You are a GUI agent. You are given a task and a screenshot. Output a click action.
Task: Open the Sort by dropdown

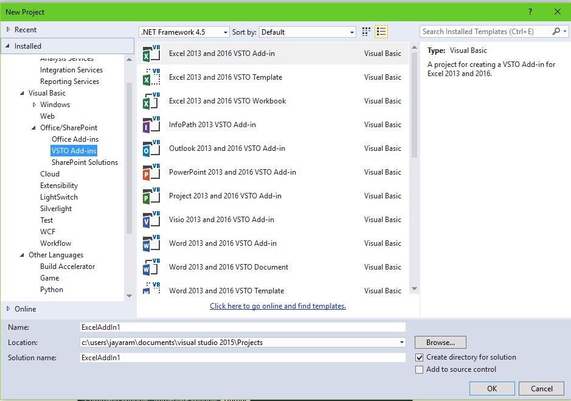(x=307, y=32)
